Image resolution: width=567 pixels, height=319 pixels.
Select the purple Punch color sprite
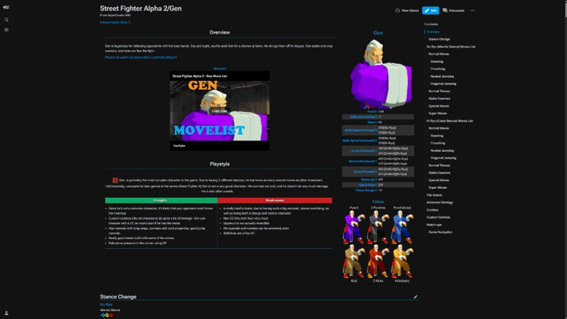point(354,228)
